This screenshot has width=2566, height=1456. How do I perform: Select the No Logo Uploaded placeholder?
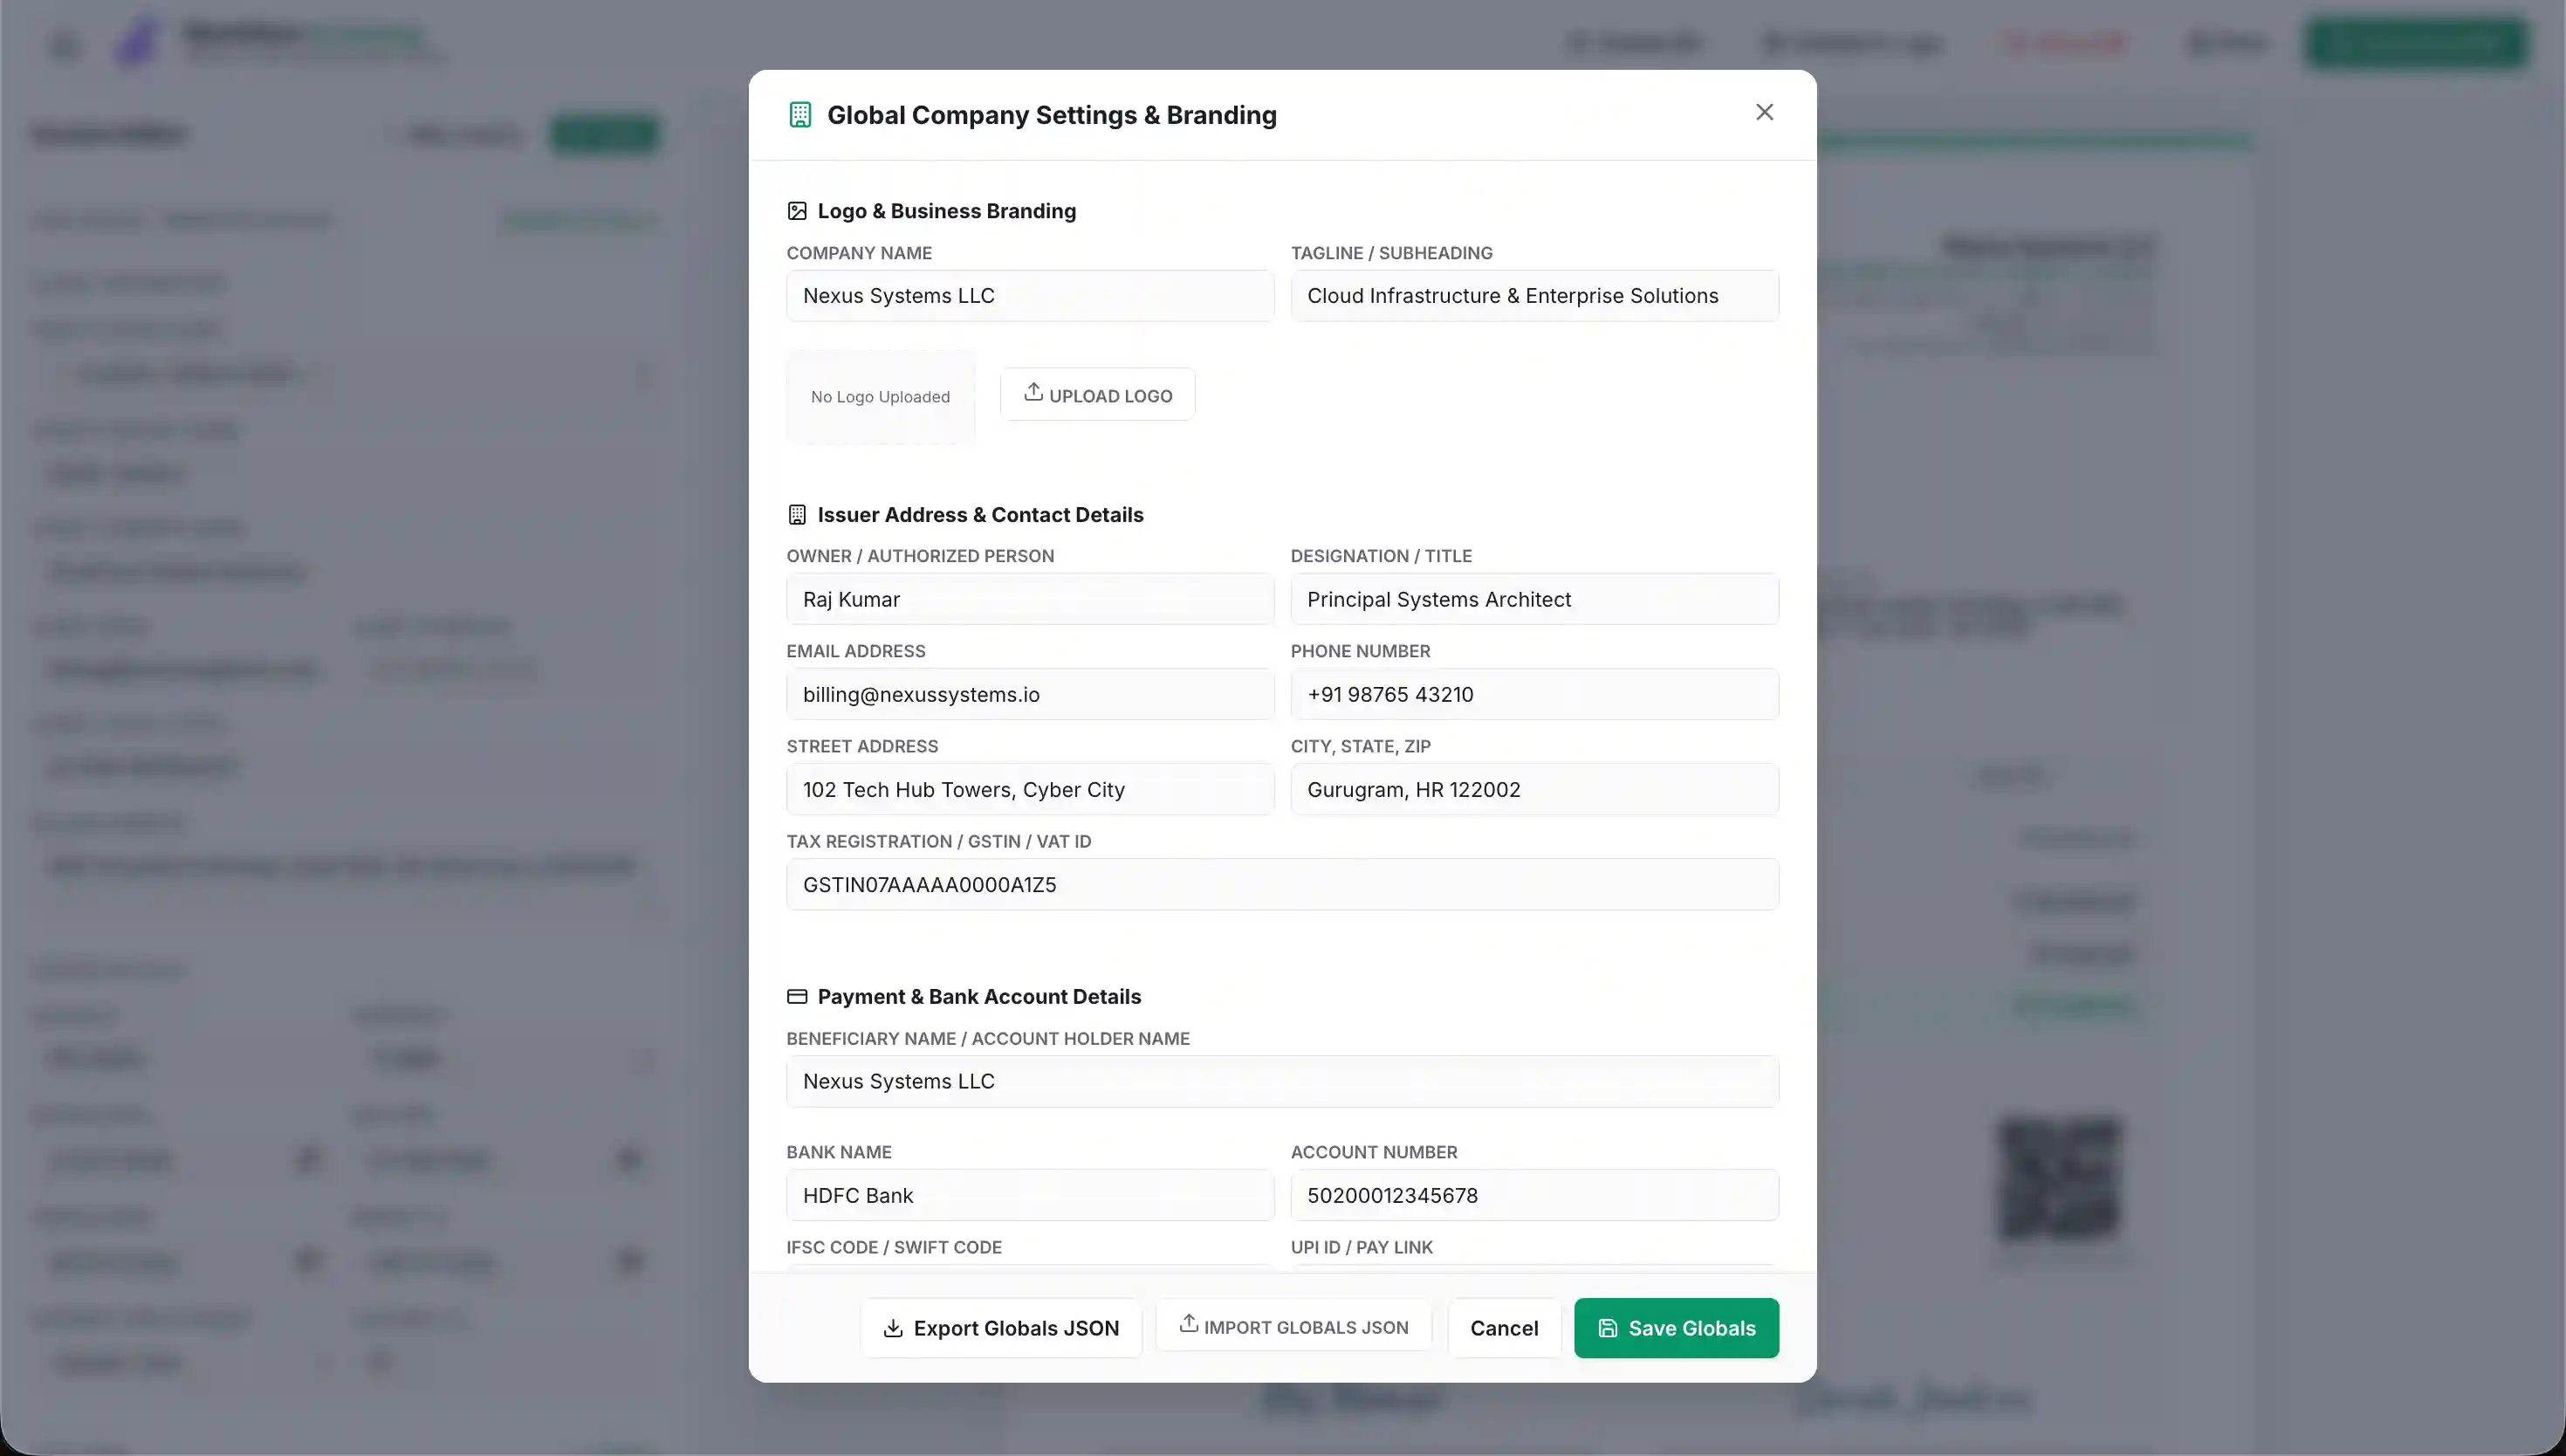pos(881,397)
